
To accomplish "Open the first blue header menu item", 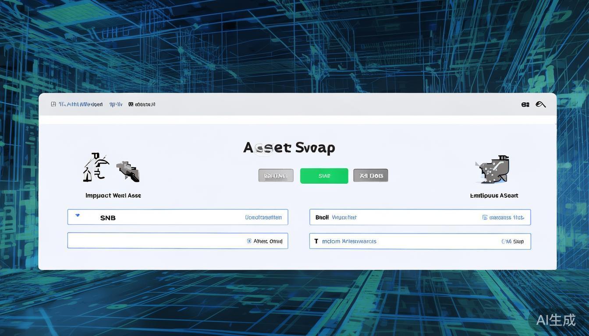I will click(81, 105).
